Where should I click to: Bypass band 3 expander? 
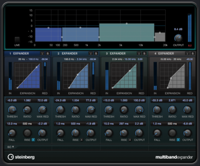[139, 54]
